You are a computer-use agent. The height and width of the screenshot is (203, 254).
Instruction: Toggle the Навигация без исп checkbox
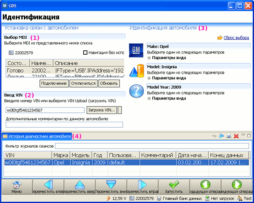85,53
